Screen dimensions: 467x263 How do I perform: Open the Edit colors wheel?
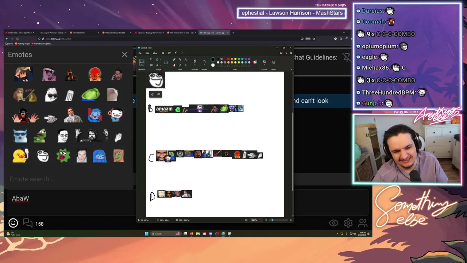(x=255, y=62)
